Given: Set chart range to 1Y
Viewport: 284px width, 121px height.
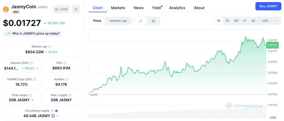Looking at the screenshot, I should 245,21.
